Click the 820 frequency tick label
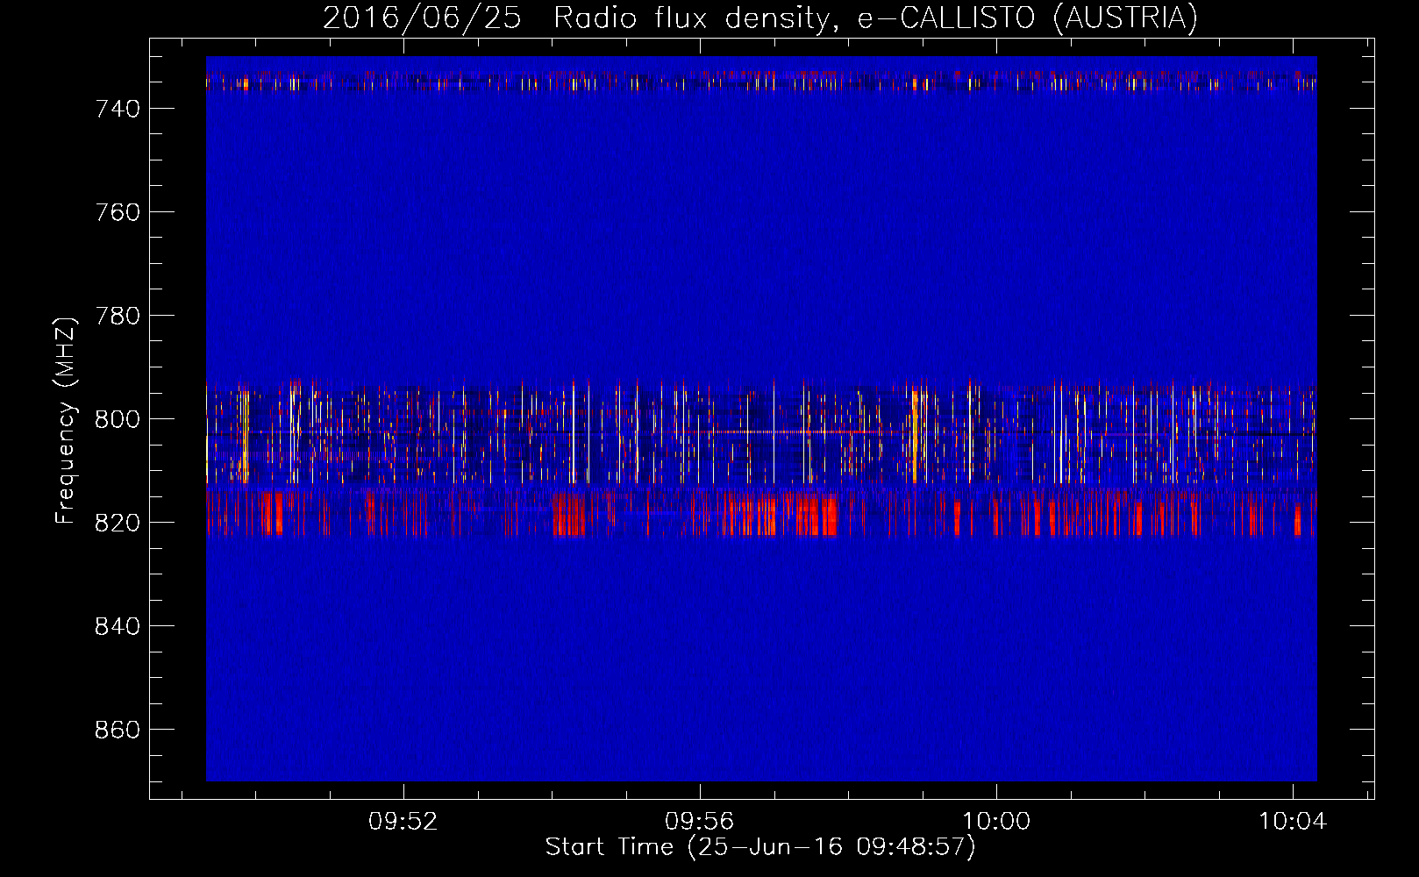This screenshot has height=877, width=1419. click(118, 523)
